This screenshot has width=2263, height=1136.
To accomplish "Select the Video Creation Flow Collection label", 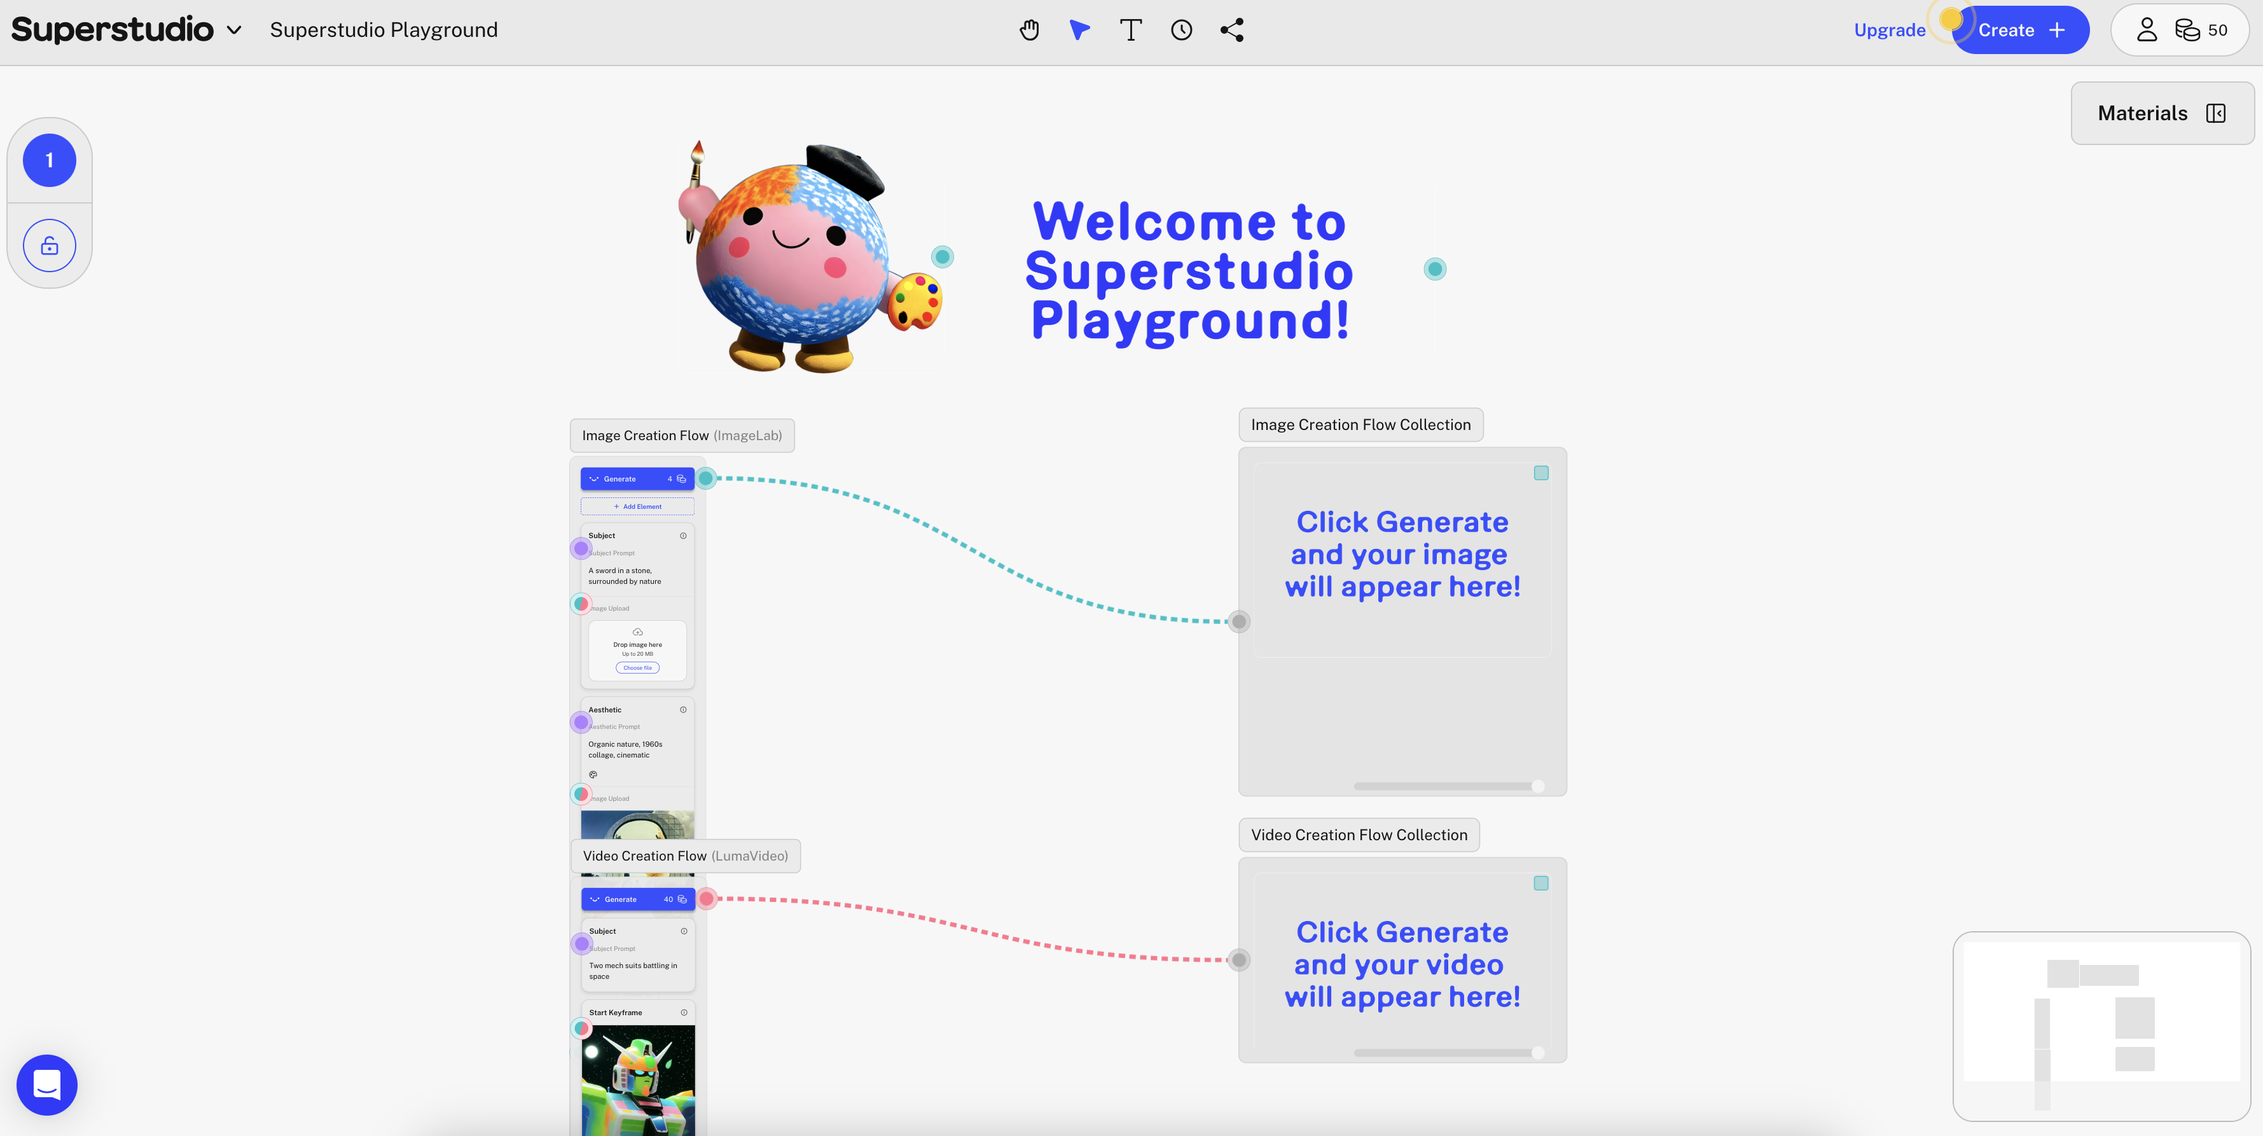I will [x=1358, y=835].
